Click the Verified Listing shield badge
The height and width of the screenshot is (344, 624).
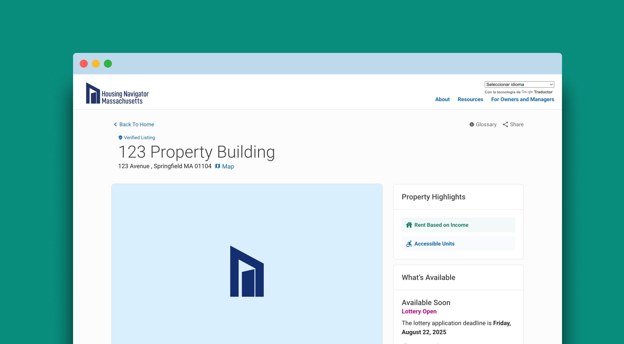pyautogui.click(x=120, y=138)
